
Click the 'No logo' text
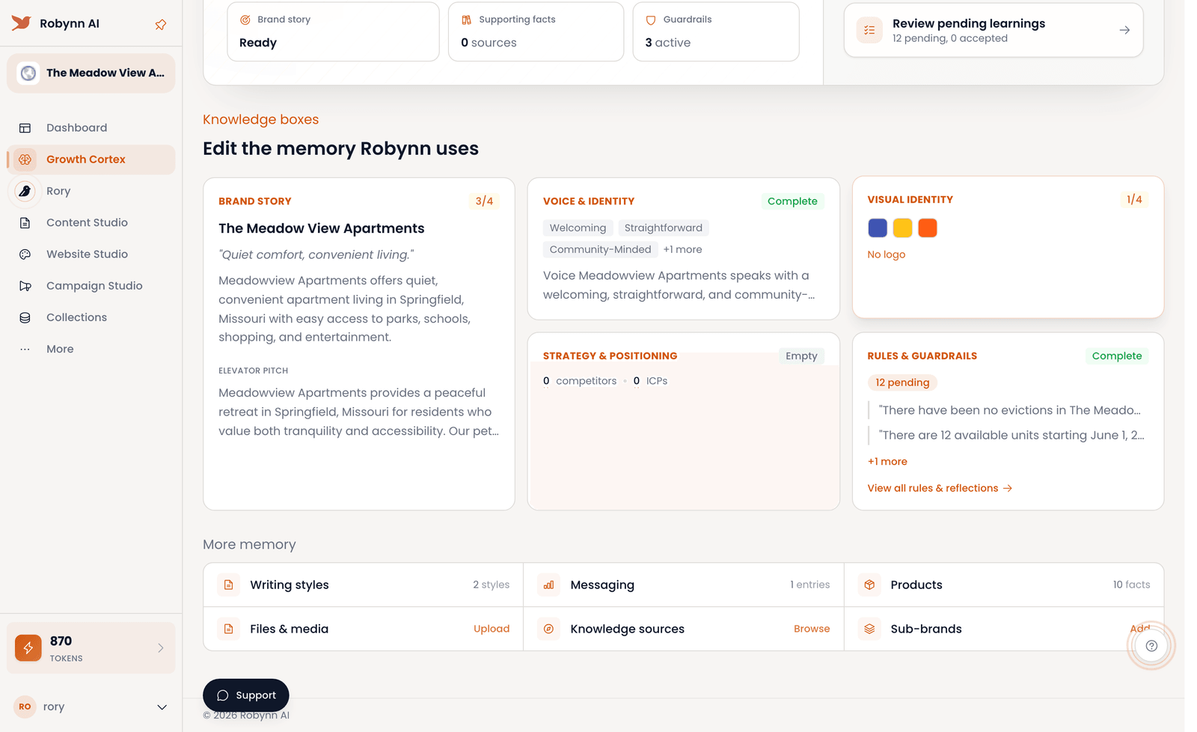tap(886, 254)
